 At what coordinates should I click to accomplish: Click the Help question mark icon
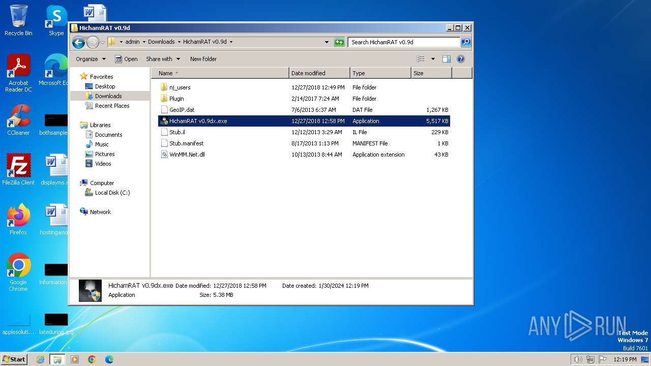[x=461, y=59]
